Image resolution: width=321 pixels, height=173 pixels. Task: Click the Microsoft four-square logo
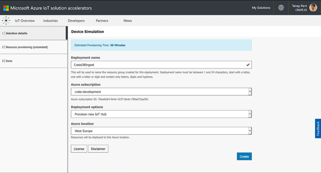coord(6,8)
